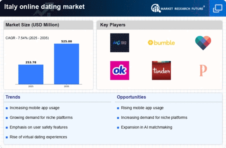The width and height of the screenshot is (226, 148).
Task: Click the Opportunities heading
Action: coord(131,97)
